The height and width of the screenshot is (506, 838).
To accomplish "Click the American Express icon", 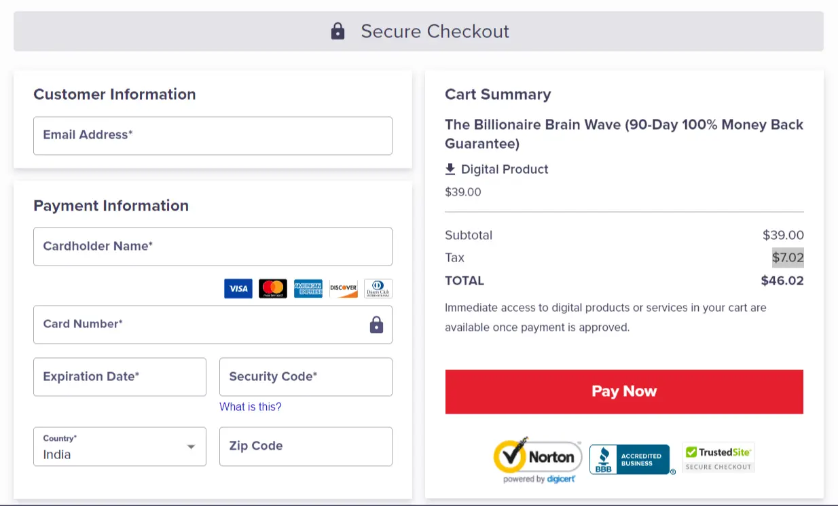I will 308,288.
